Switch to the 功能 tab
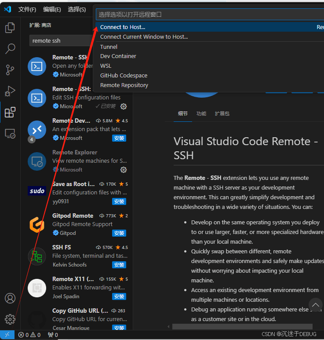The image size is (324, 340). [201, 113]
